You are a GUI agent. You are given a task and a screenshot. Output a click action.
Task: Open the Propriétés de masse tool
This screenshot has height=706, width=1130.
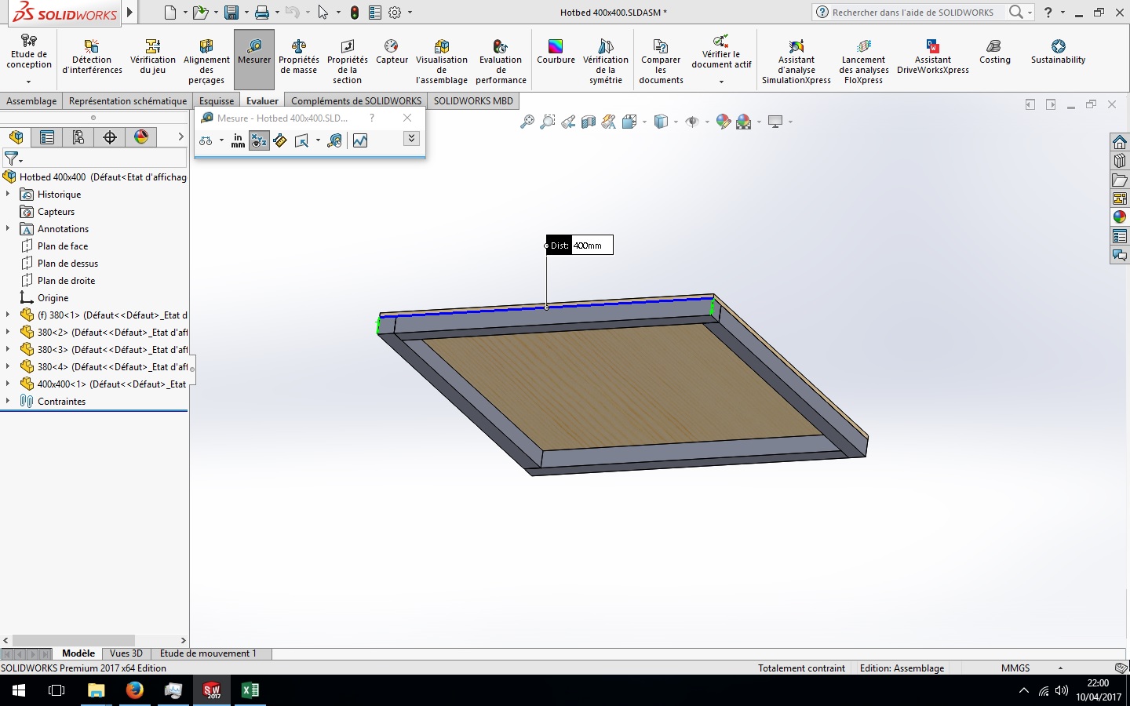pyautogui.click(x=298, y=58)
